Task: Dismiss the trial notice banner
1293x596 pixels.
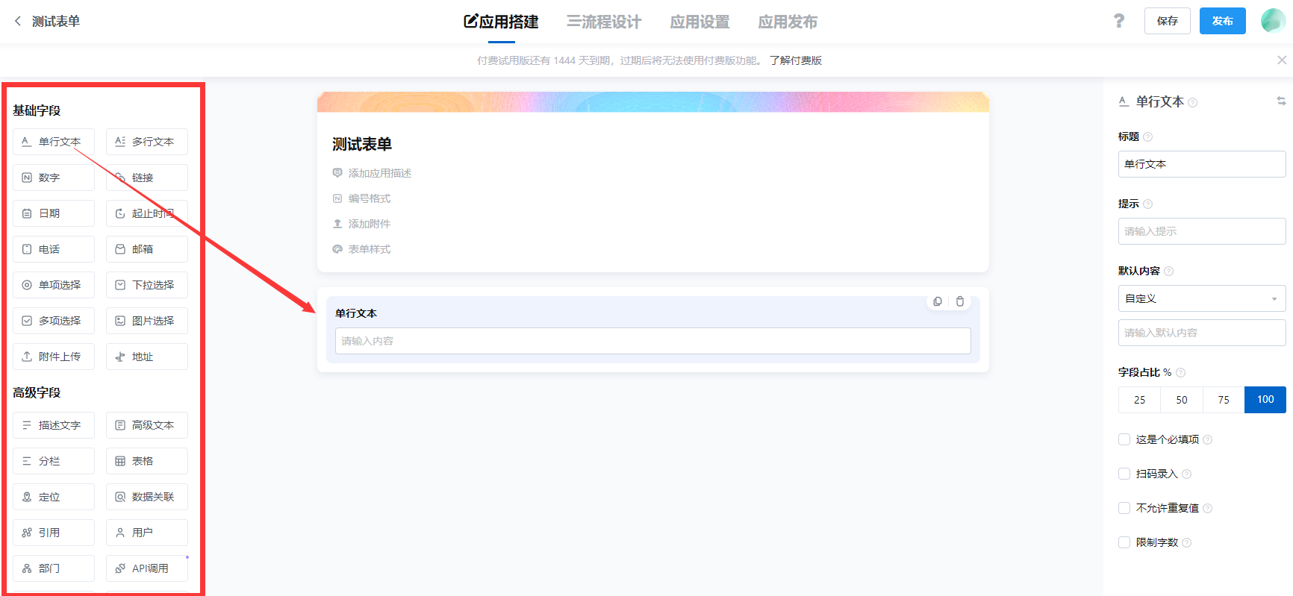Action: pyautogui.click(x=1282, y=60)
